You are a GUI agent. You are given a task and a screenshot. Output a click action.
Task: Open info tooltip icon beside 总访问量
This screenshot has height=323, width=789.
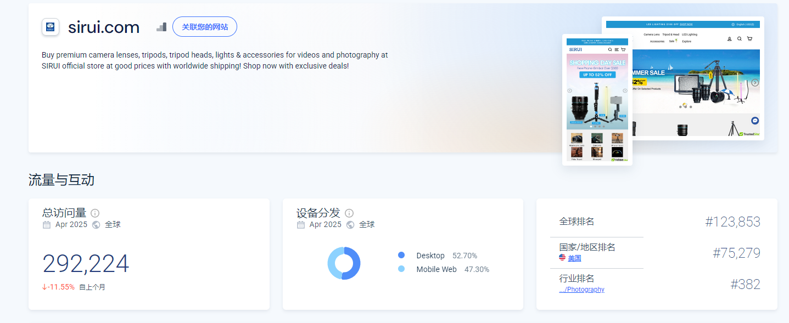click(x=95, y=213)
